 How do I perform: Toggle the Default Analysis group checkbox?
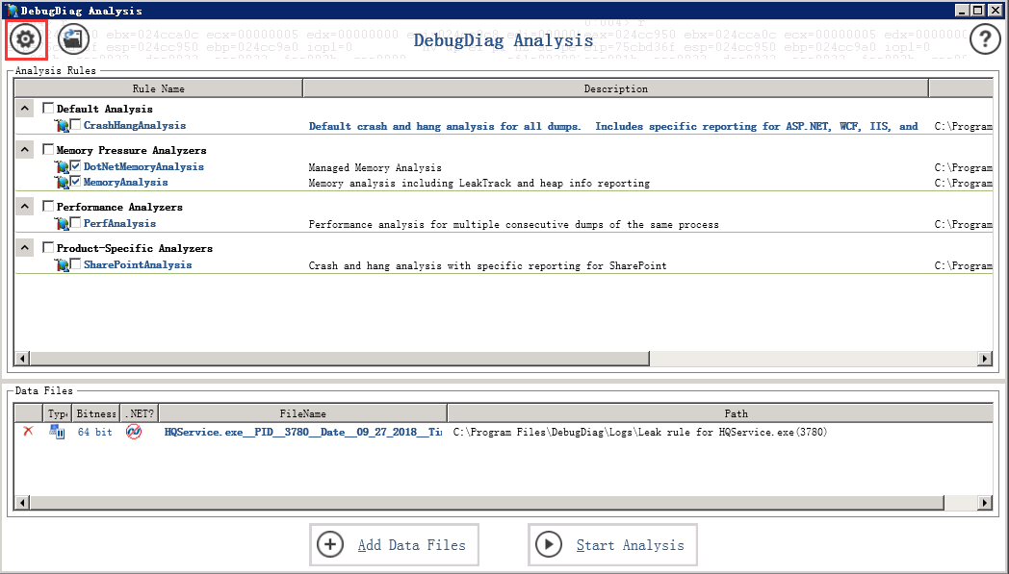tap(48, 108)
